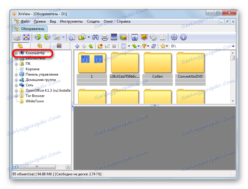
Task: Click the JPEG lossless transformations icon
Action: click(56, 37)
